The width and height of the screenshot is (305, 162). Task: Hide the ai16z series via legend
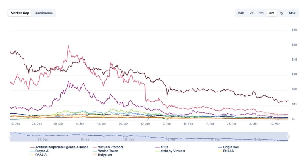(162, 147)
